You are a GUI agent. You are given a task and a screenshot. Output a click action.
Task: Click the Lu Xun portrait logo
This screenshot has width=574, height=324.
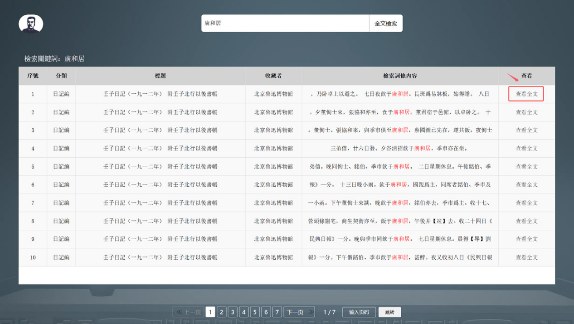[x=31, y=24]
